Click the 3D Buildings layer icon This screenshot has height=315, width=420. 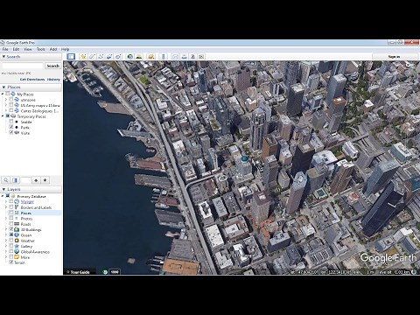17,229
